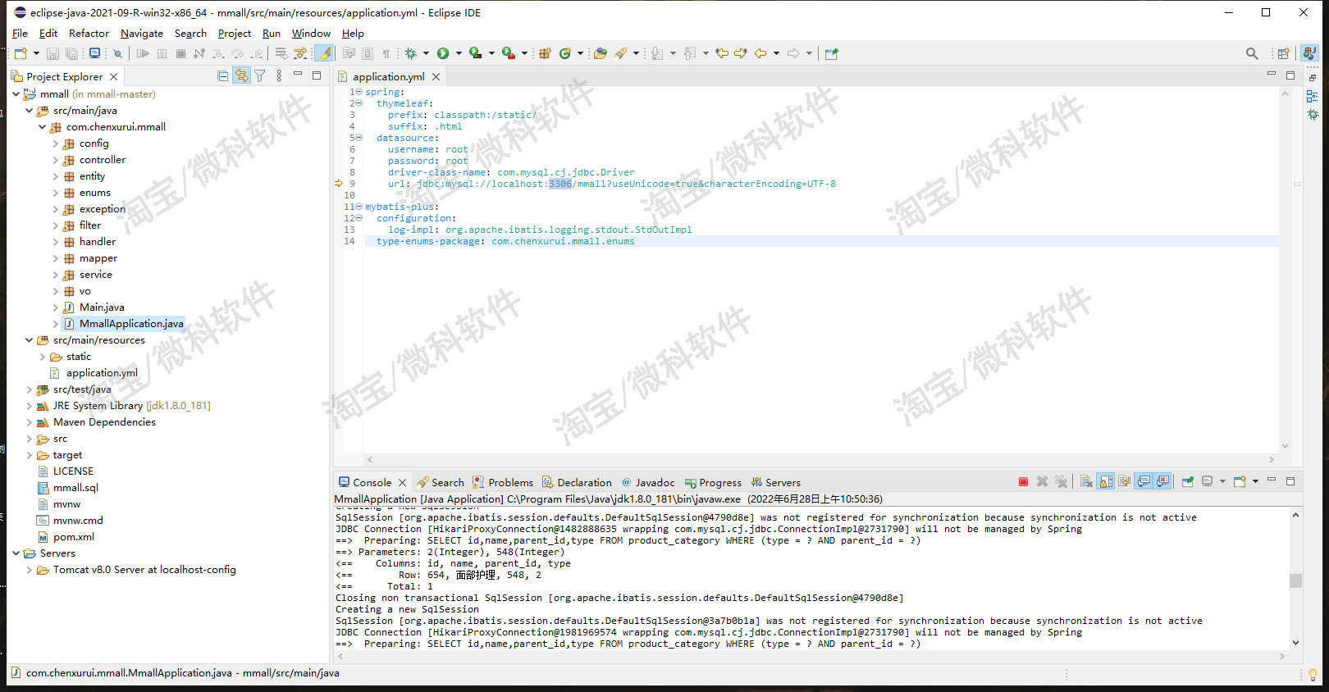The height and width of the screenshot is (692, 1329).
Task: Toggle the Skip All Breakpoints icon
Action: [x=117, y=53]
